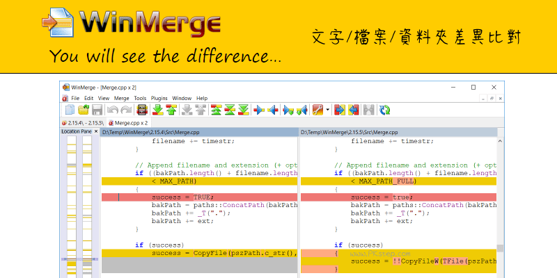The width and height of the screenshot is (557, 278).
Task: Close the Location Pane
Action: 96,131
